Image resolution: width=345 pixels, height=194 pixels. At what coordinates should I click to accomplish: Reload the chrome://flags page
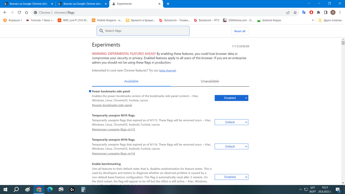[19, 12]
